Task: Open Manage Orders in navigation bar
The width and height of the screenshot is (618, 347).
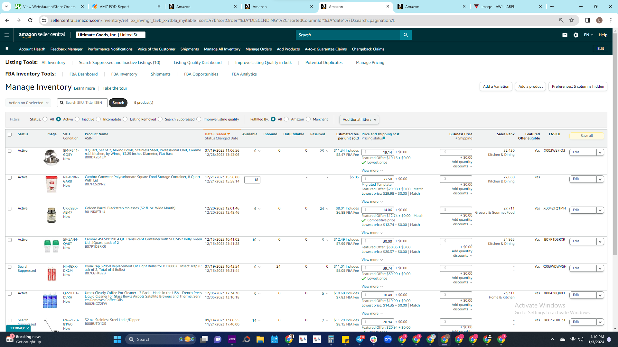Action: click(258, 49)
